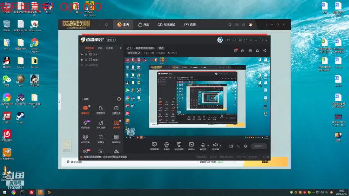
Task: Go back using League client arrow
Action: coord(99,24)
